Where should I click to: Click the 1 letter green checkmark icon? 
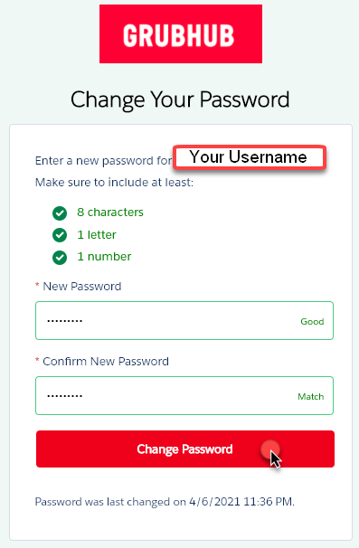(60, 235)
